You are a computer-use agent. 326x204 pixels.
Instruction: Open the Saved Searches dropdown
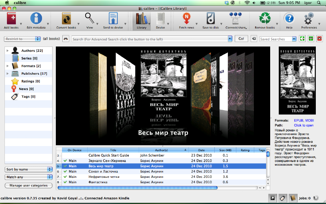click(x=278, y=39)
